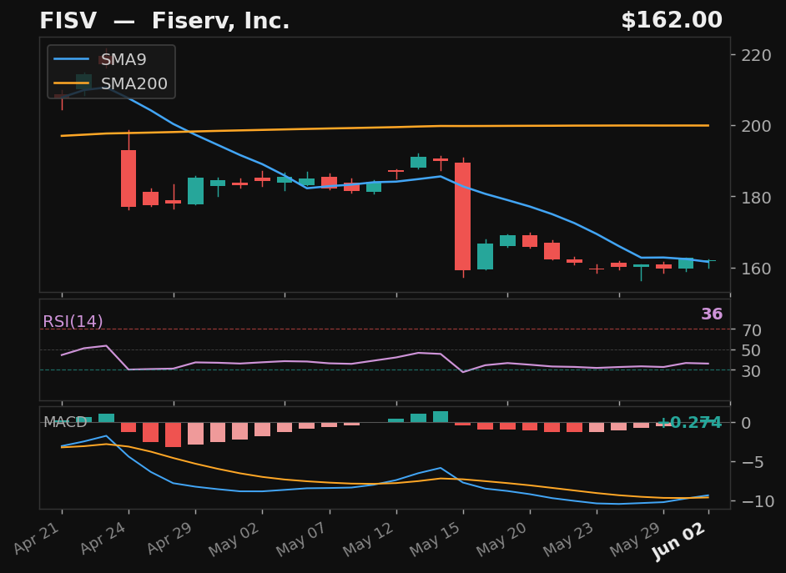
Task: Select the RSI(14) panel label
Action: (73, 321)
